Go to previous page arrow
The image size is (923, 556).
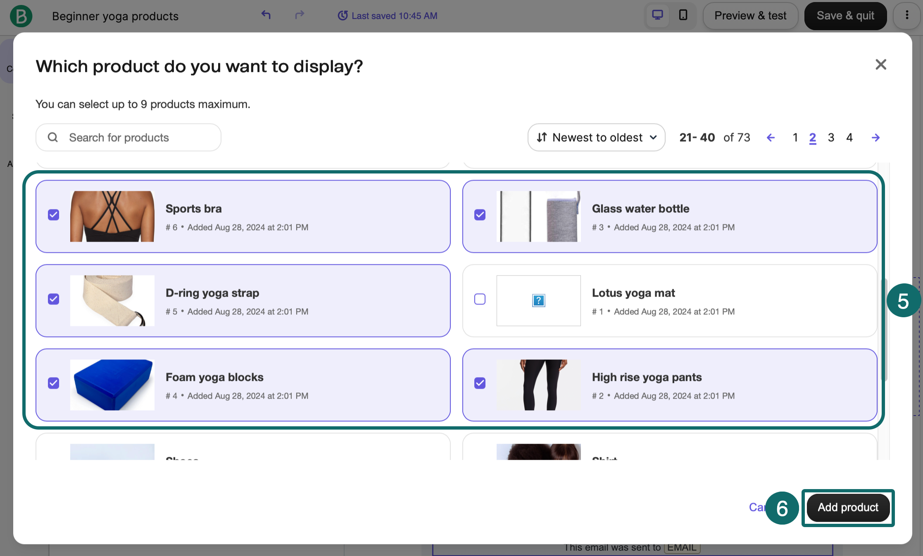(x=771, y=138)
